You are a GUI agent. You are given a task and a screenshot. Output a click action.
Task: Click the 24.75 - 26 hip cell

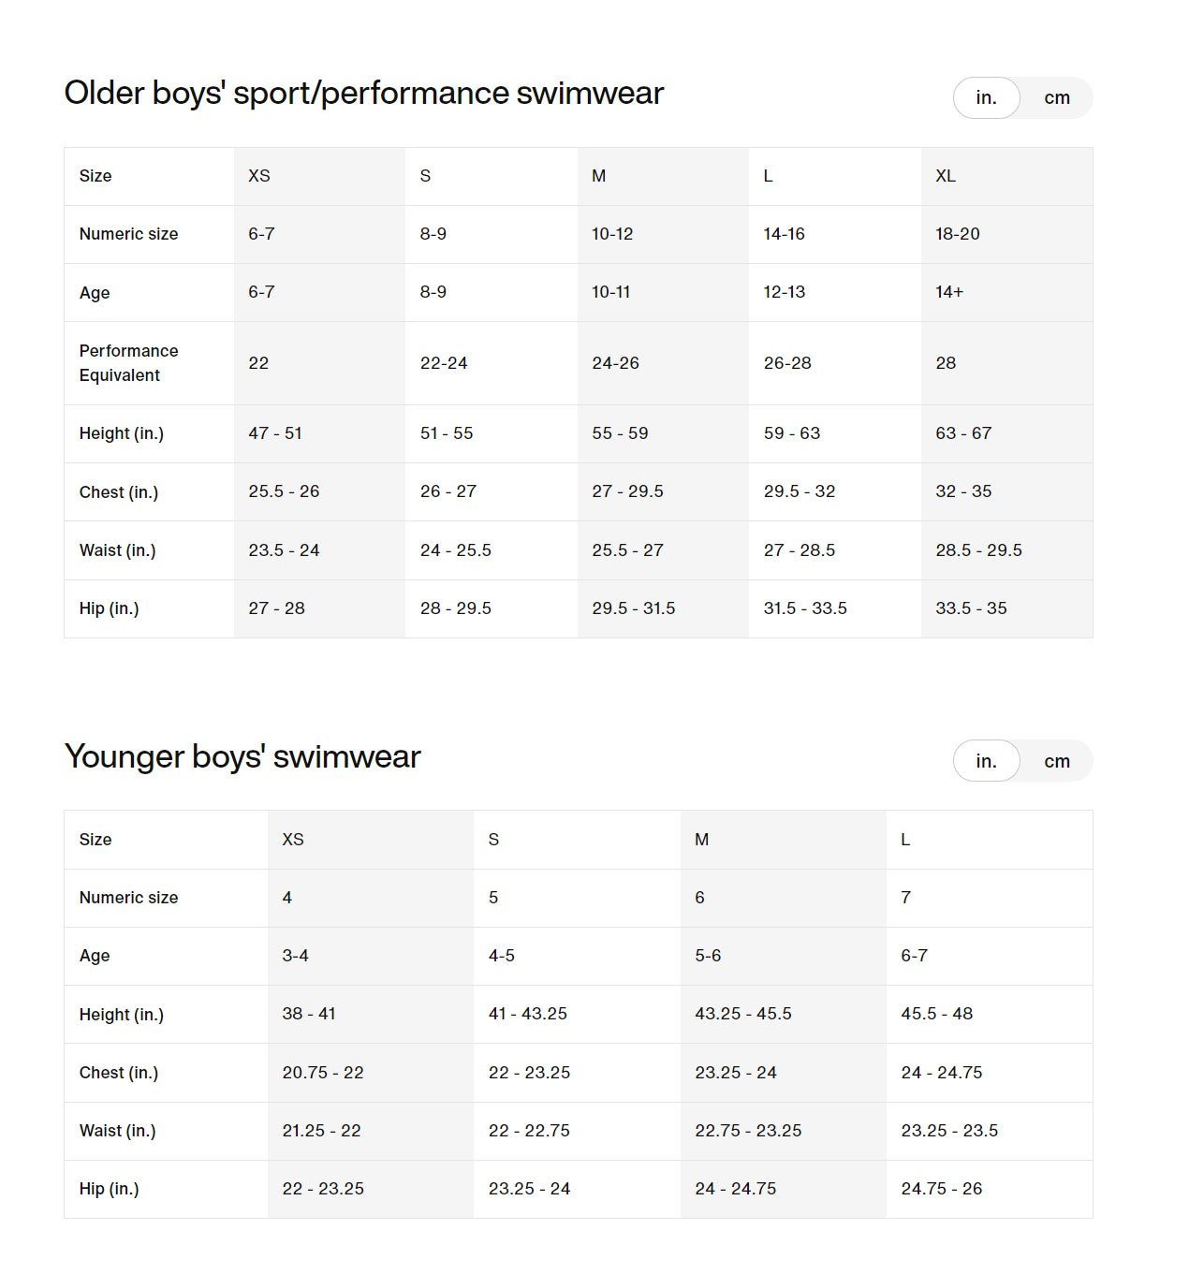click(x=941, y=1189)
